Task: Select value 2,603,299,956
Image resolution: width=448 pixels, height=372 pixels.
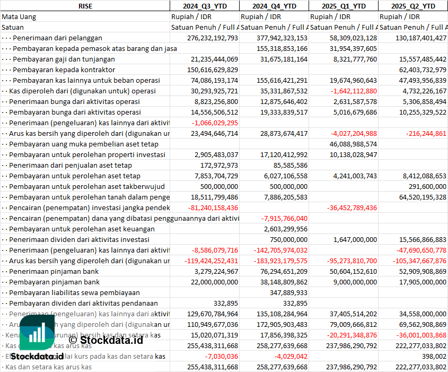Action: coord(286,229)
